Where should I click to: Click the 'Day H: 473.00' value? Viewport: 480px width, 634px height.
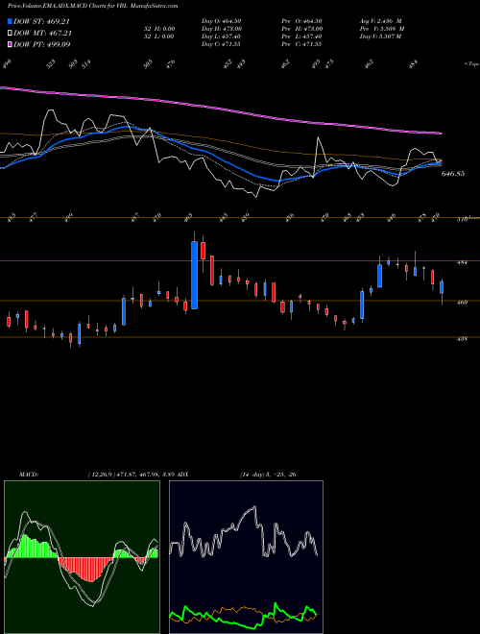click(221, 29)
